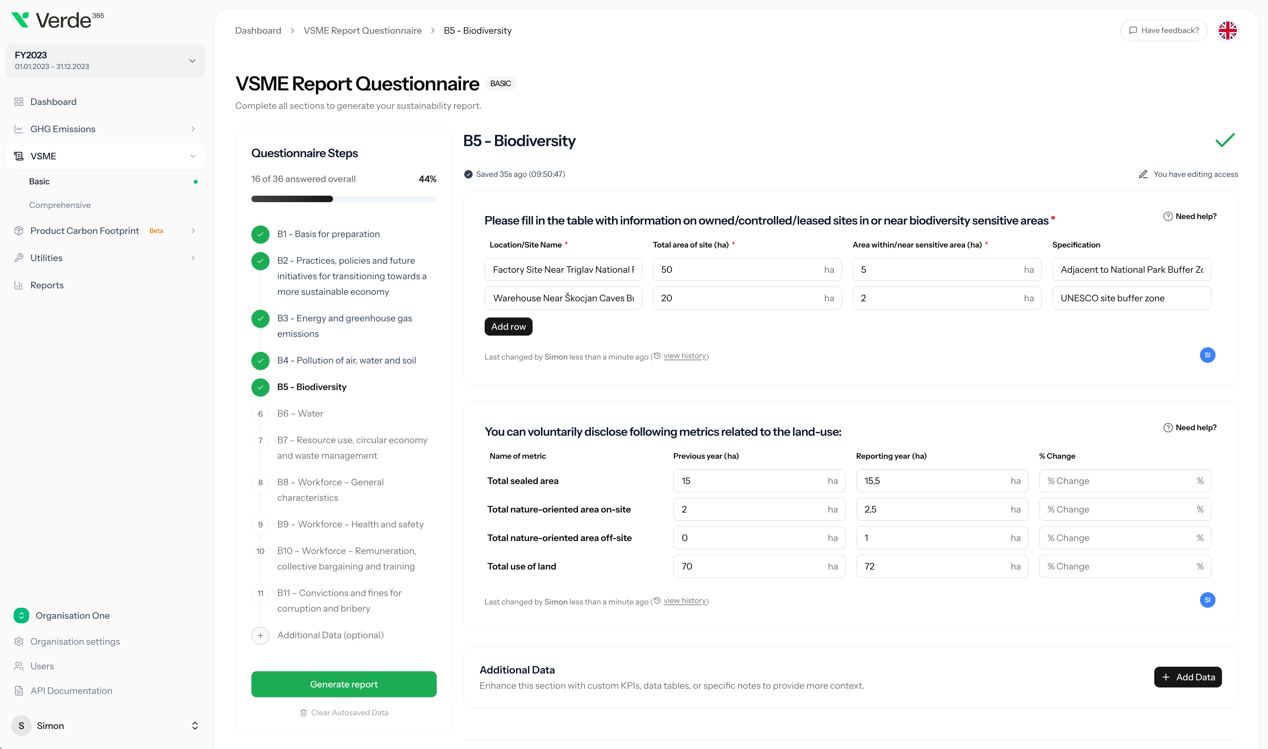Edit Warehouse Near Škocjan total area field
Viewport: 1268px width, 749px height.
point(747,298)
